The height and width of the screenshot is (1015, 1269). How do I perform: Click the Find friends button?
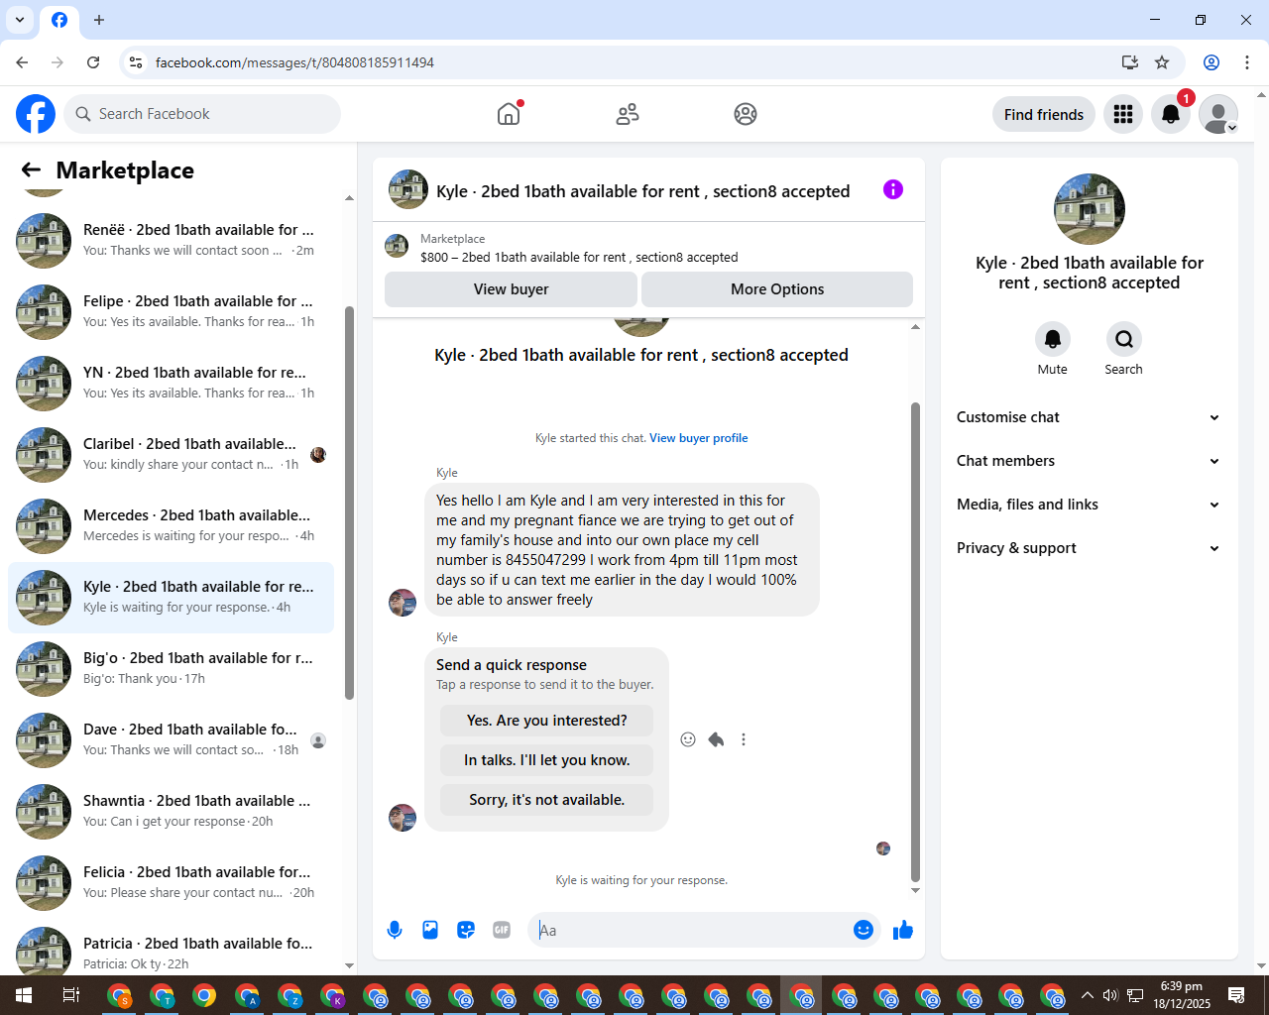[1044, 114]
